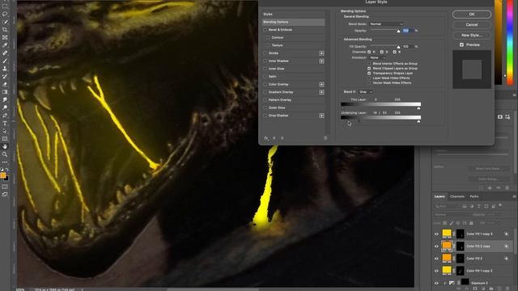518x291 pixels.
Task: Click the Fill Opacity slider handle
Action: [398, 47]
